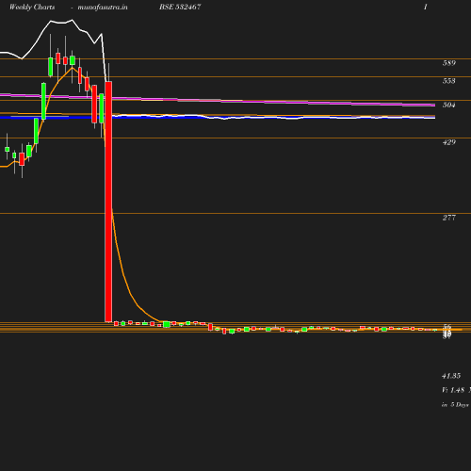471x471 pixels.
Task: Click the 'BSE 532467' ticker label
Action: pos(180,7)
